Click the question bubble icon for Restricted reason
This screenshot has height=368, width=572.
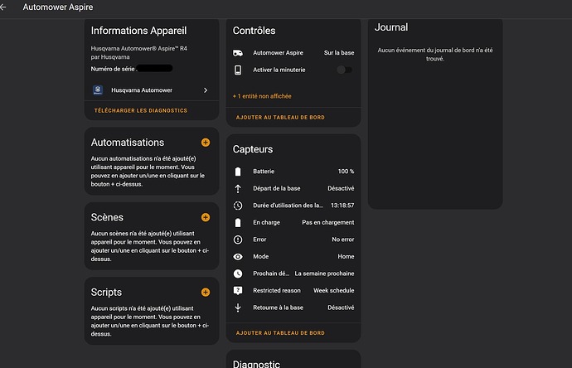pyautogui.click(x=238, y=291)
